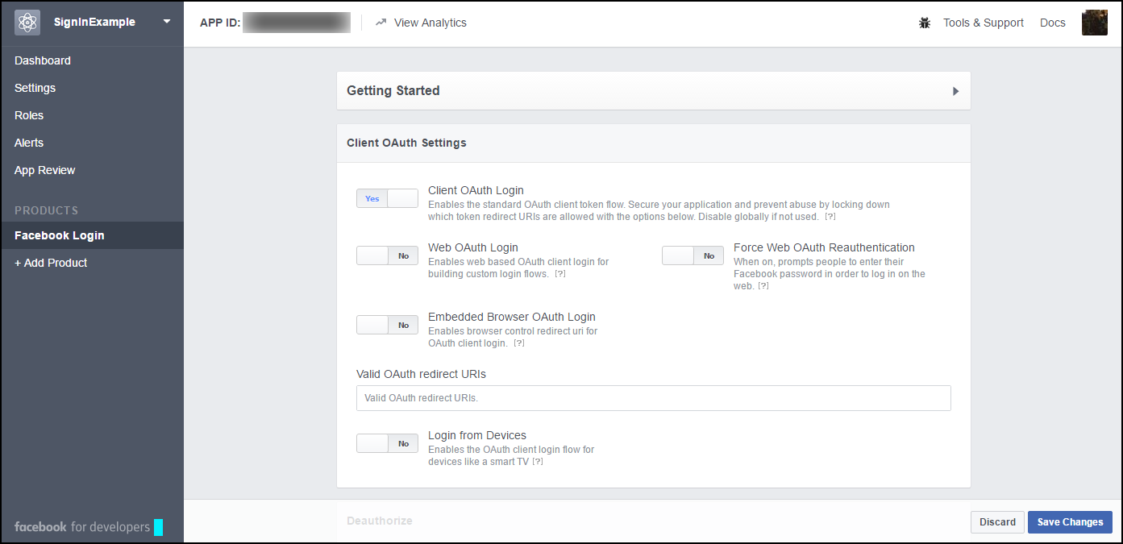The image size is (1123, 544).
Task: Click the View Analytics trend arrow icon
Action: click(381, 23)
